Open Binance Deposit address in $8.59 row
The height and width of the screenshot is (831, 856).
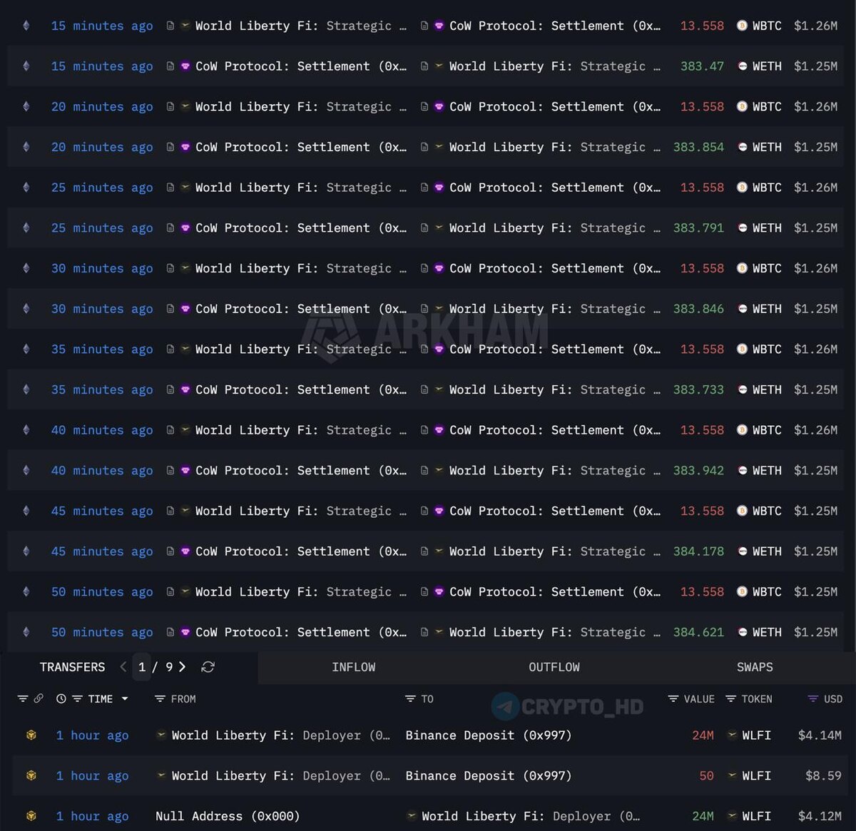489,775
